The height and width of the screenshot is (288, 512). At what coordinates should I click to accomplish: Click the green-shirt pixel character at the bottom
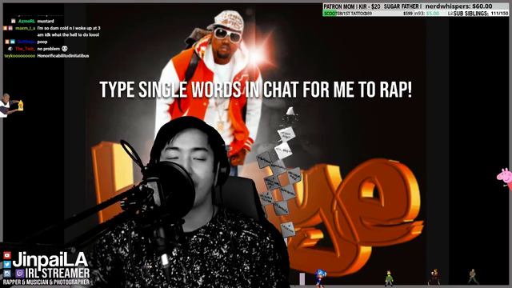pyautogui.click(x=389, y=278)
